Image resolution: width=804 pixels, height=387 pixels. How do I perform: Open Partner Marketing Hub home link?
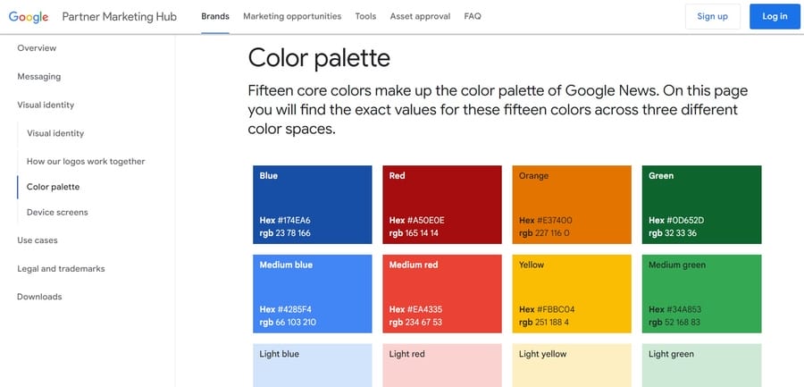click(120, 16)
